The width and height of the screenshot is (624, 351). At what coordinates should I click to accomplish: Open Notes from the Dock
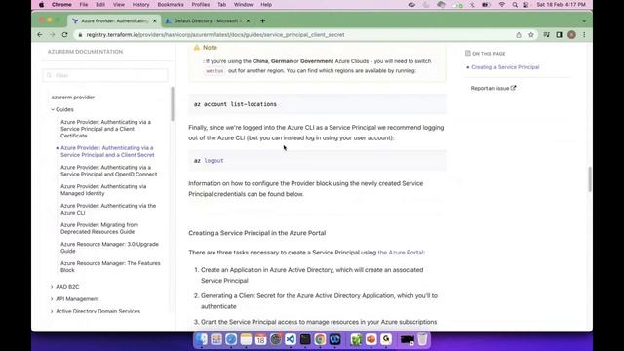[246, 339]
